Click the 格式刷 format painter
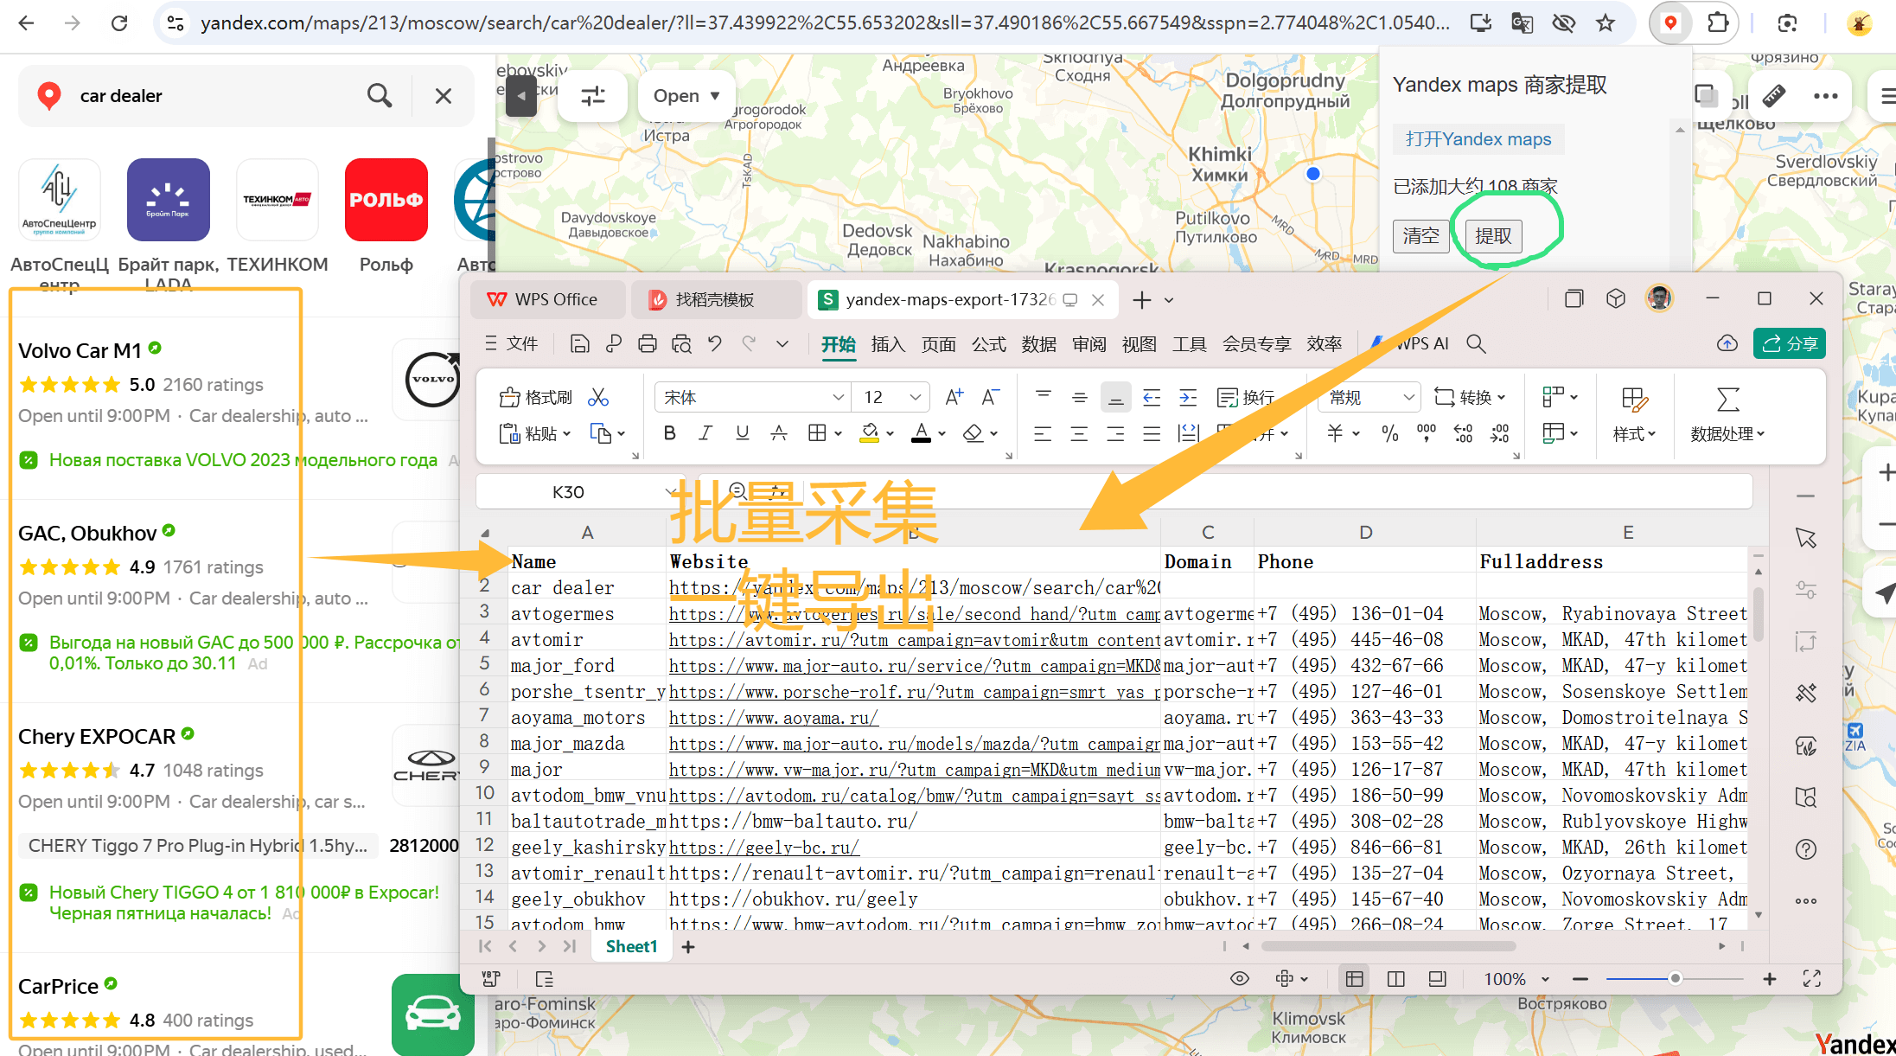This screenshot has width=1896, height=1056. pos(536,397)
